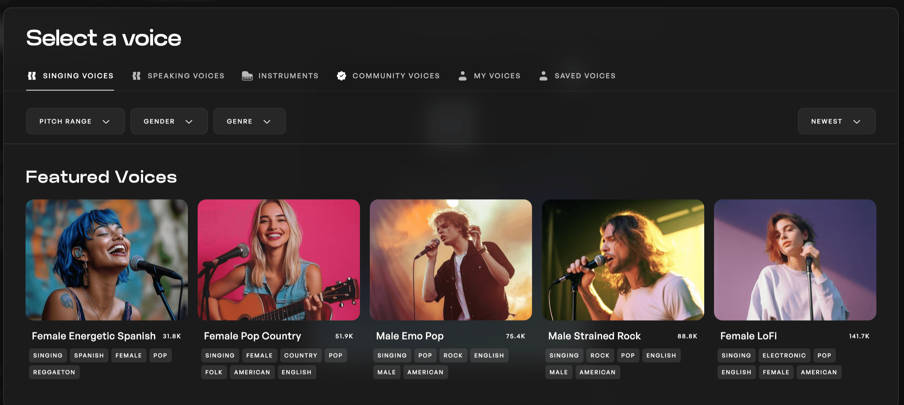Click the 31.8K usage count
The width and height of the screenshot is (904, 405).
(172, 336)
